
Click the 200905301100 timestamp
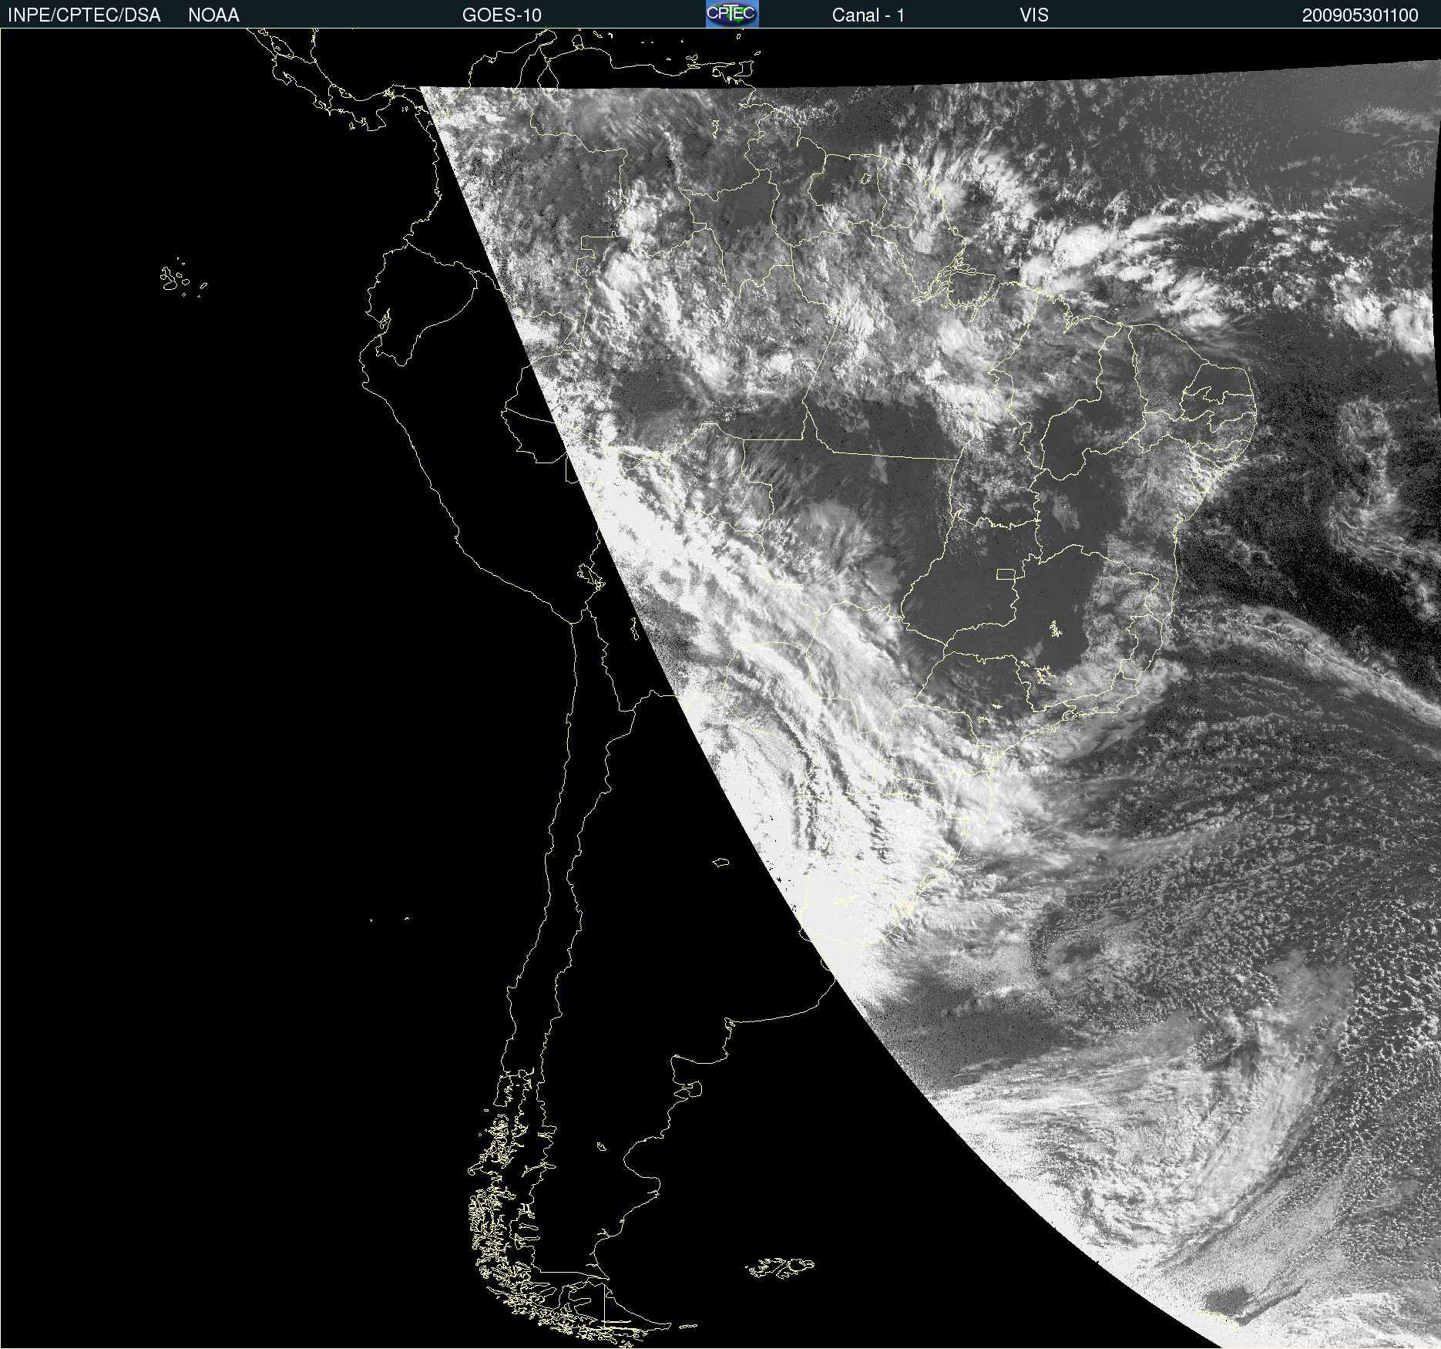coord(1360,15)
